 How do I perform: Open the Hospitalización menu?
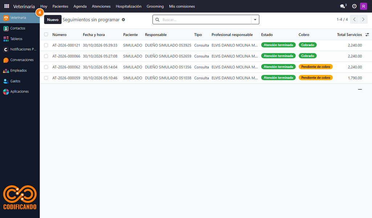tap(129, 7)
